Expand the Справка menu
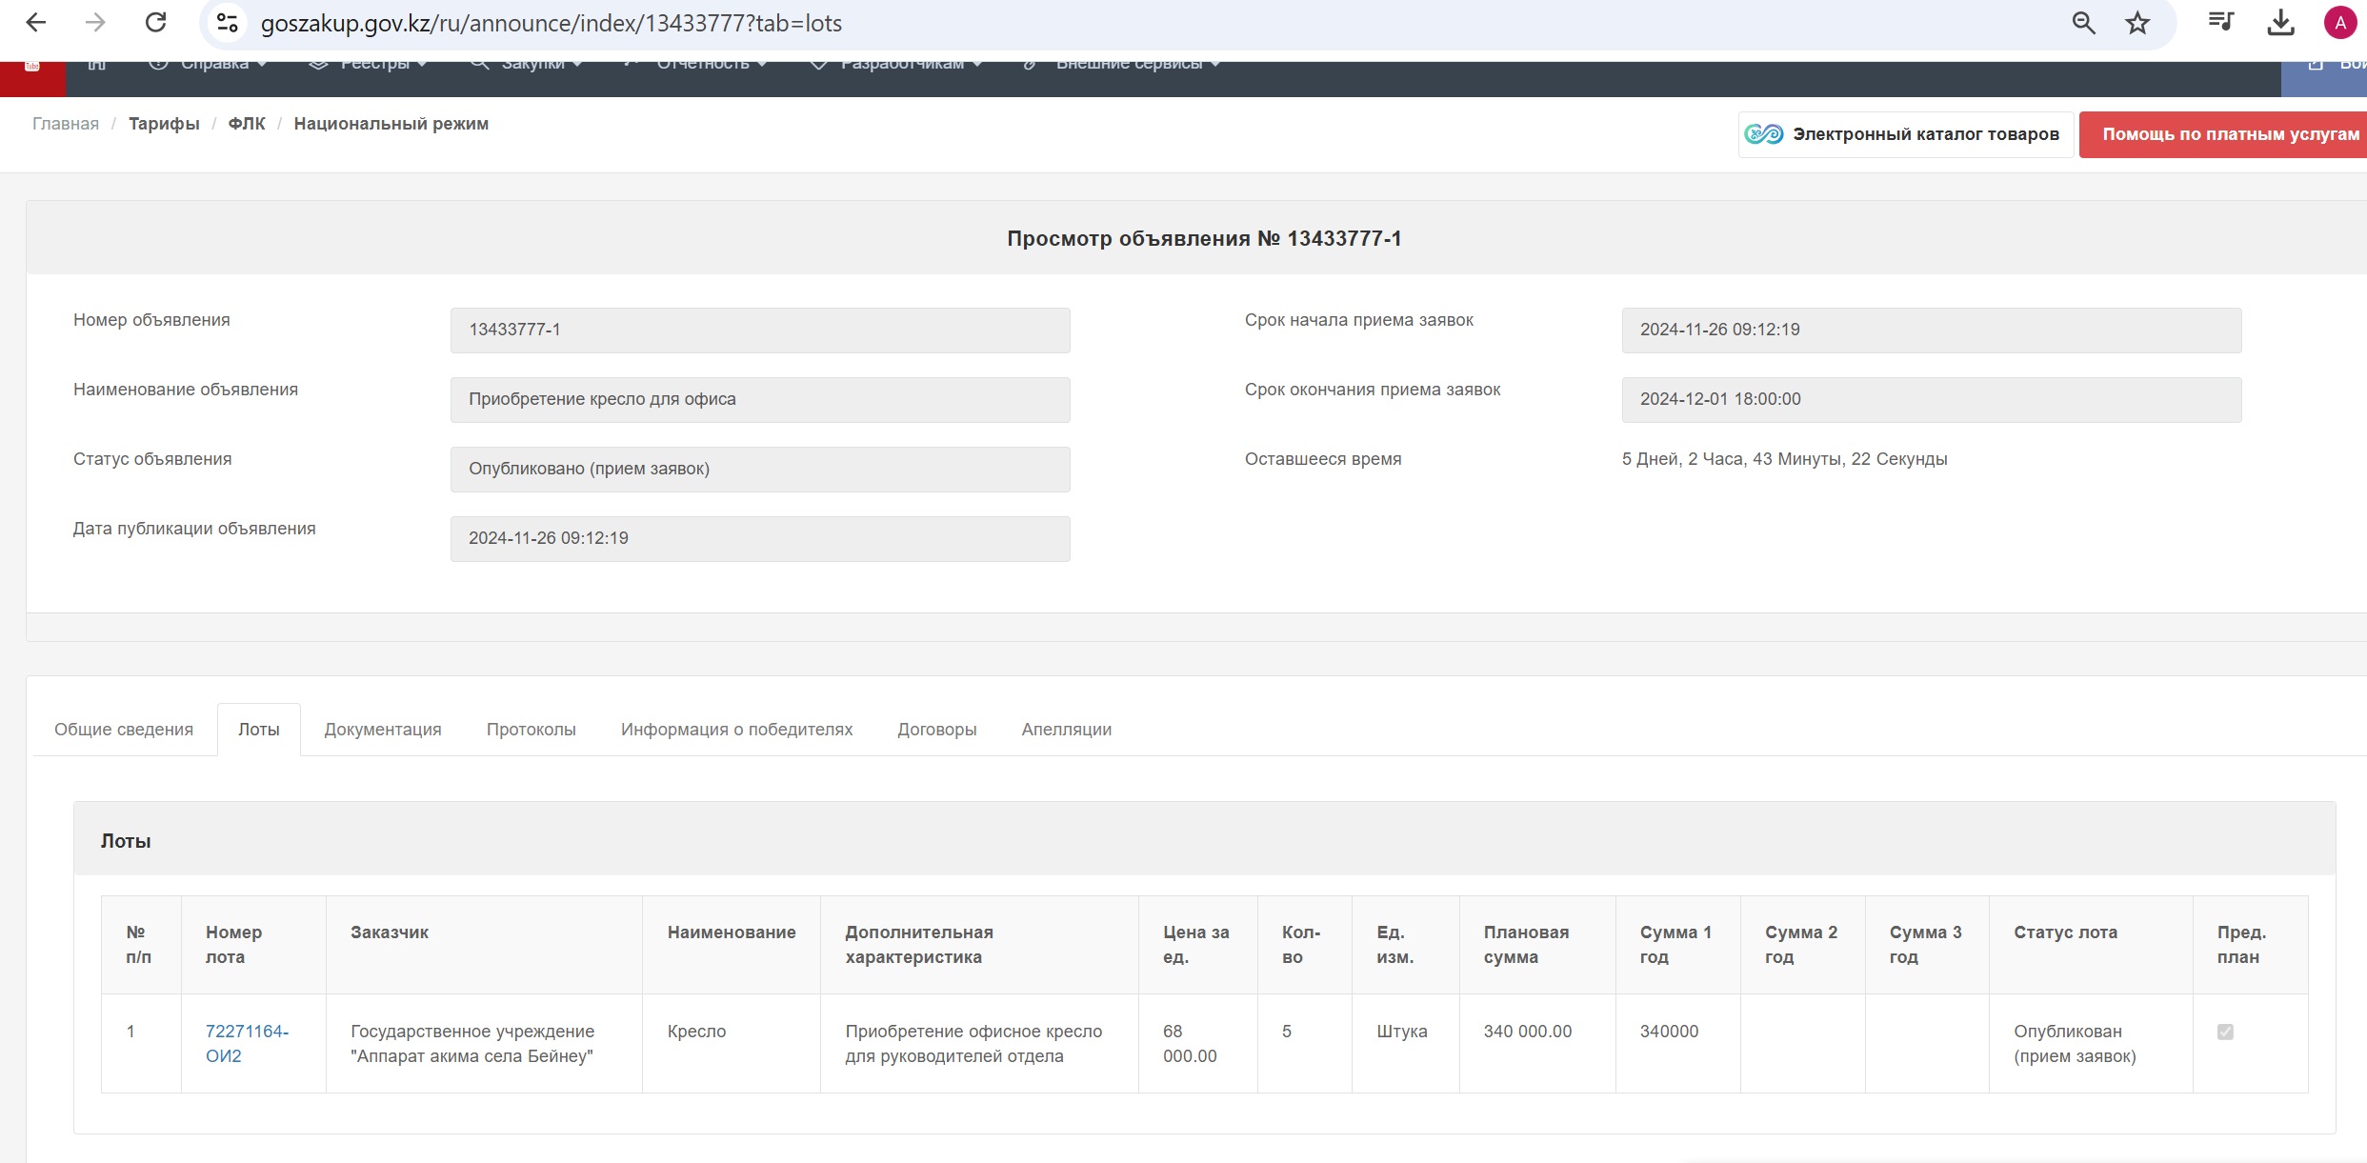The height and width of the screenshot is (1163, 2367). tap(208, 65)
